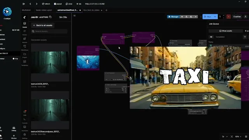The width and height of the screenshot is (249, 140).
Task: Open the Job Queue filter icon
Action: point(245,37)
